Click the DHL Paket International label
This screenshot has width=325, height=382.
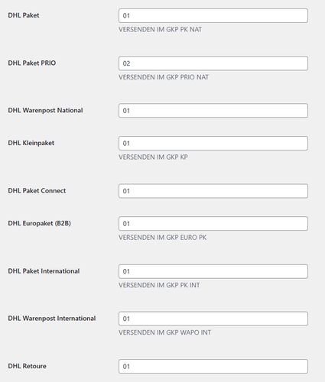44,271
